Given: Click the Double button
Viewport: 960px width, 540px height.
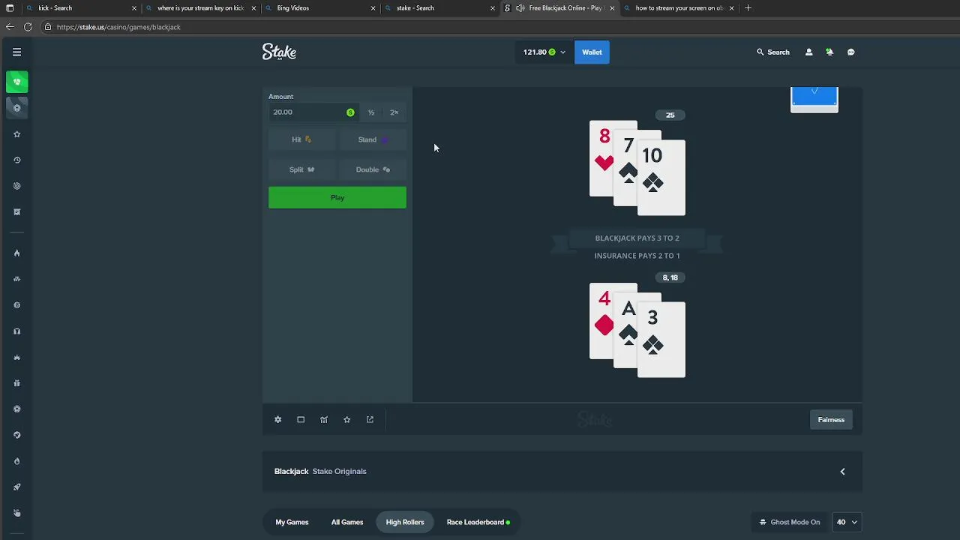Looking at the screenshot, I should [x=373, y=169].
